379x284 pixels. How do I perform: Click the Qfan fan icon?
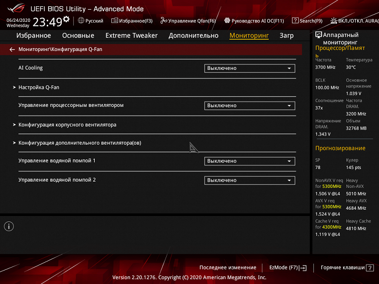tap(164, 20)
